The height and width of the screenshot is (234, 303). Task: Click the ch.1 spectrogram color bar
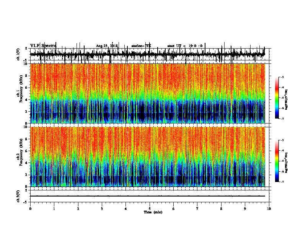point(277,98)
